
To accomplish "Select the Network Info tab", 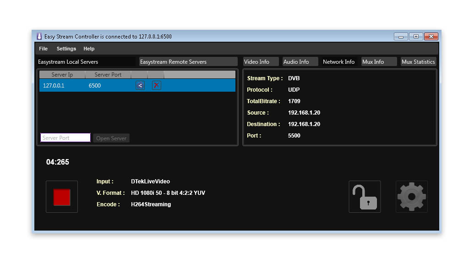I will (339, 62).
